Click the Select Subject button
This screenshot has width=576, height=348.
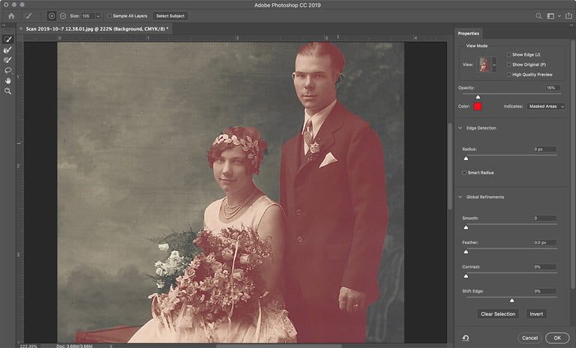point(170,16)
